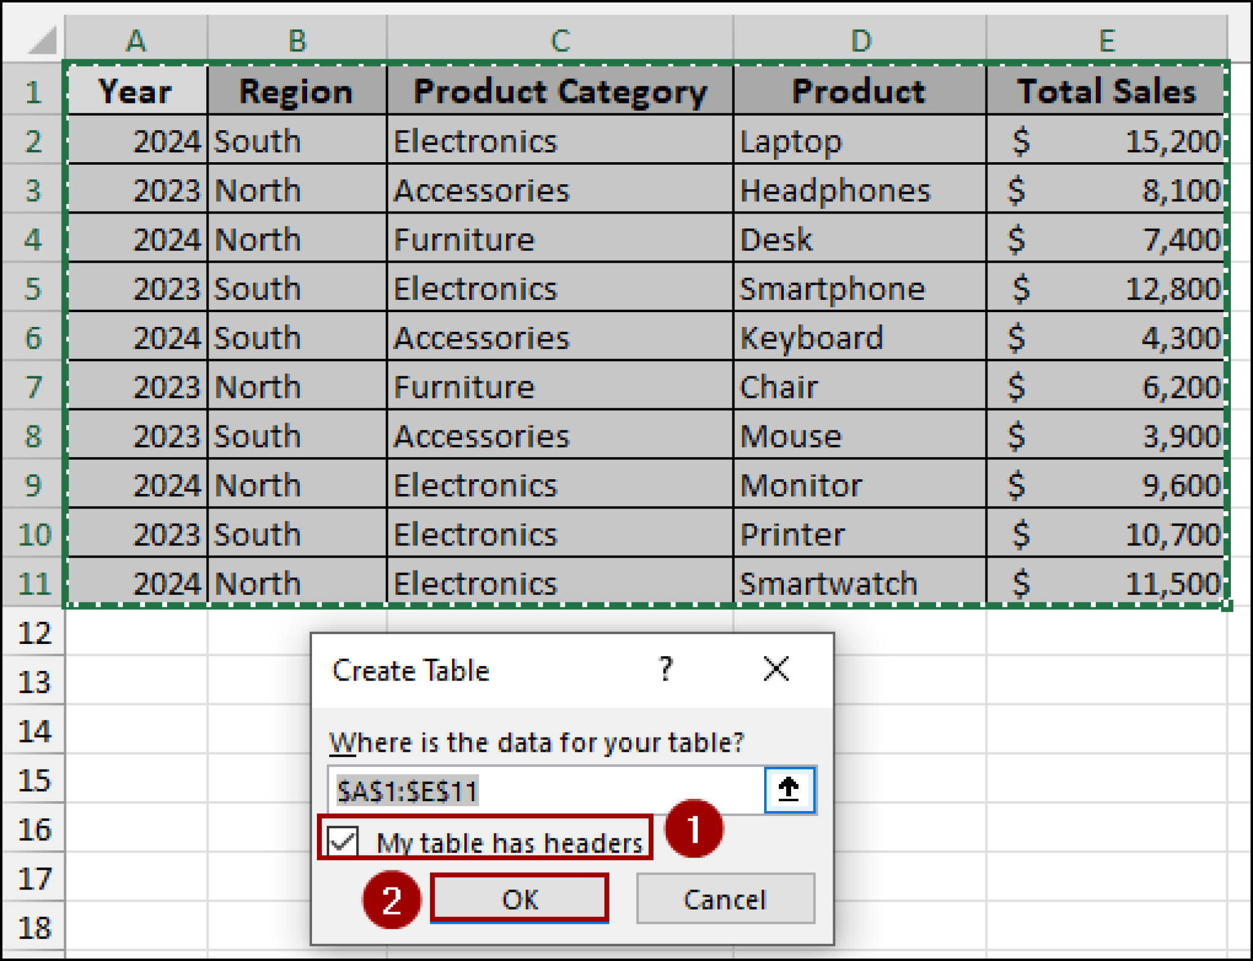Select the 2023 cell in row 3
The image size is (1253, 961).
pos(136,190)
